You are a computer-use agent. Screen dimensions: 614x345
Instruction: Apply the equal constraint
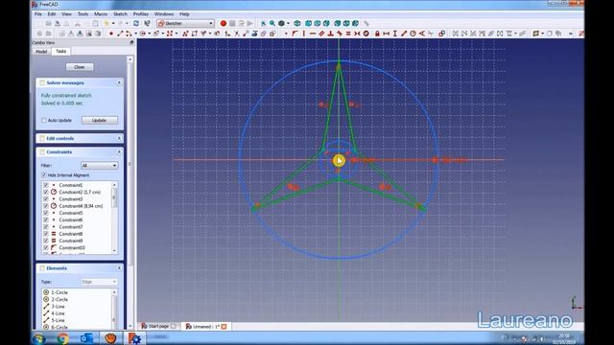[348, 34]
